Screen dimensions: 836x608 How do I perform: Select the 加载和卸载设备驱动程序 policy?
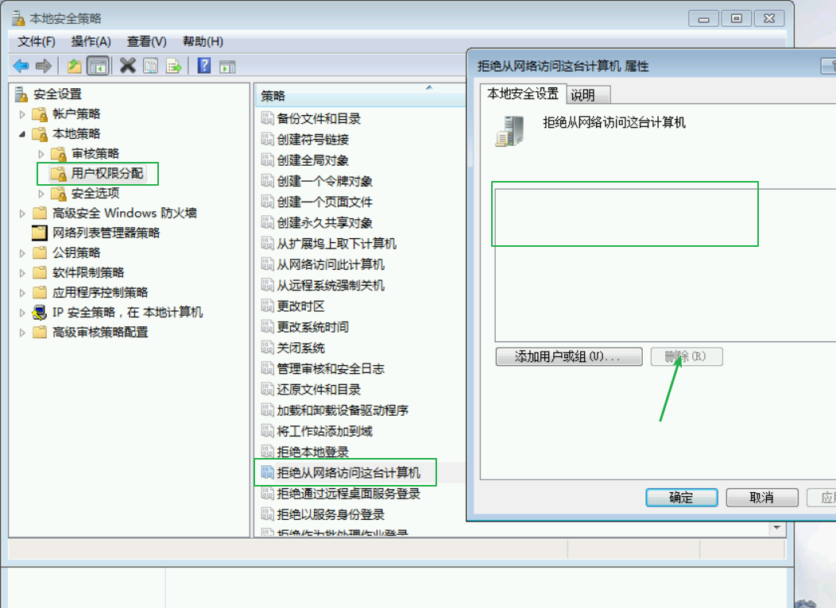click(343, 410)
